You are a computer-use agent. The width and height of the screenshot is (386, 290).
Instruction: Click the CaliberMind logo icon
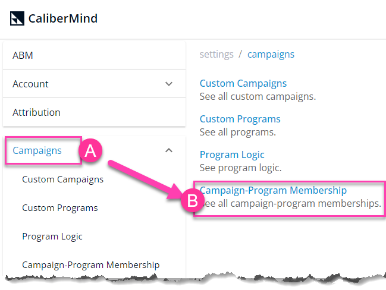[17, 18]
